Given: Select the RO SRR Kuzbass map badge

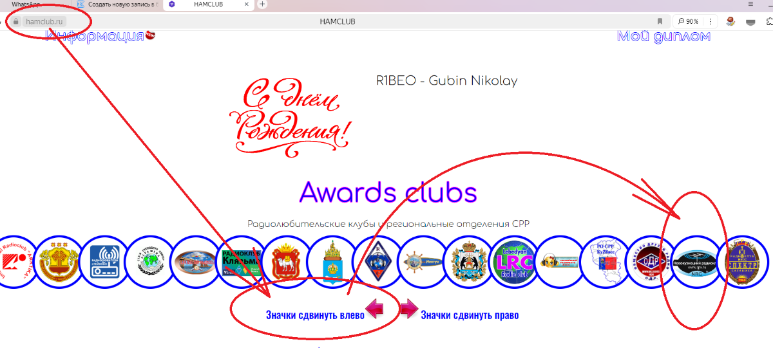Looking at the screenshot, I should (x=605, y=261).
